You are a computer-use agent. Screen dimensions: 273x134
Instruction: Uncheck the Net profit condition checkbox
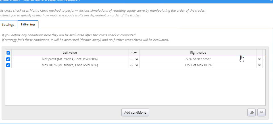tap(8, 59)
